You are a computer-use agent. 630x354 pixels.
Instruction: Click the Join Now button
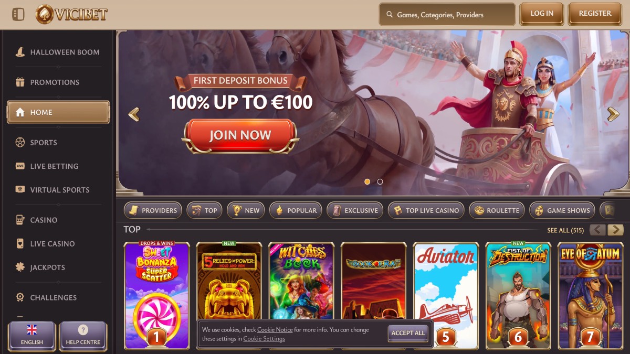tap(240, 135)
